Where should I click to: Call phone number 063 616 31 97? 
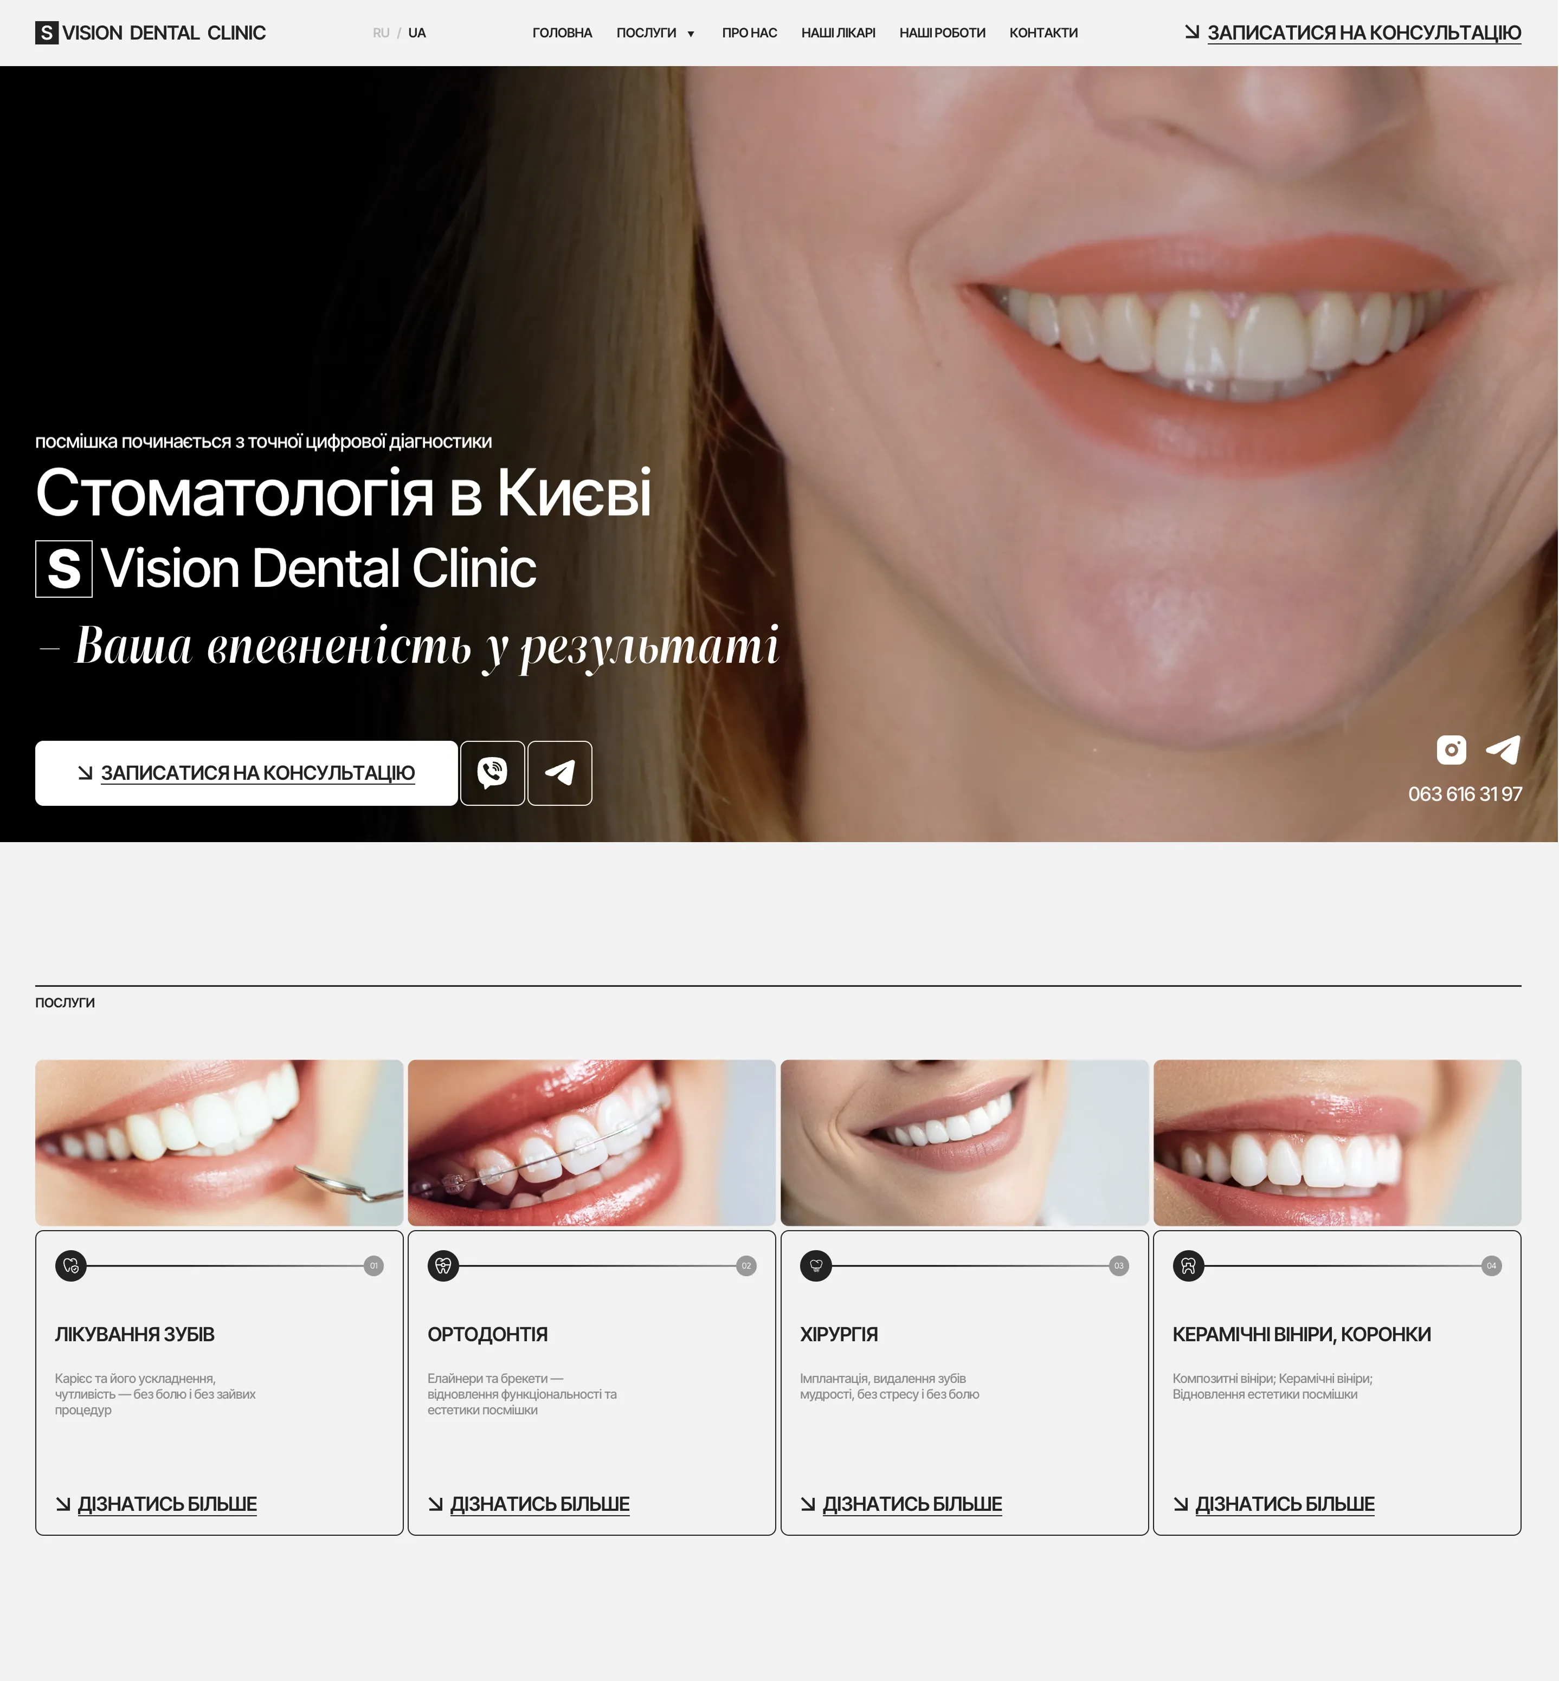(1465, 794)
